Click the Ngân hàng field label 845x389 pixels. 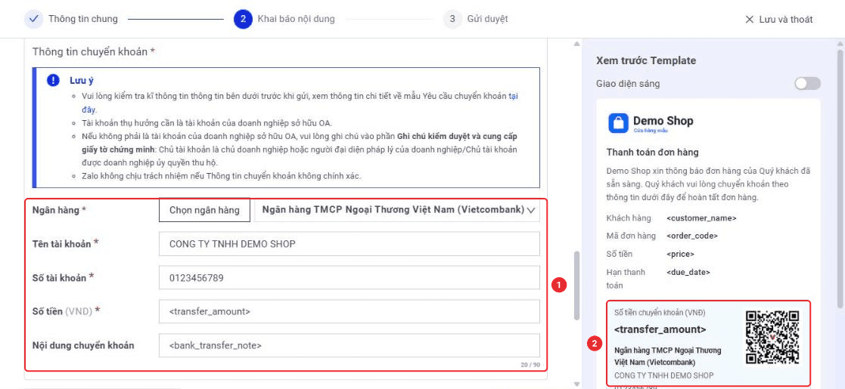click(x=59, y=210)
